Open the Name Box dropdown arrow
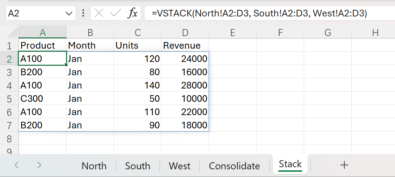The height and width of the screenshot is (177, 395). click(x=68, y=14)
